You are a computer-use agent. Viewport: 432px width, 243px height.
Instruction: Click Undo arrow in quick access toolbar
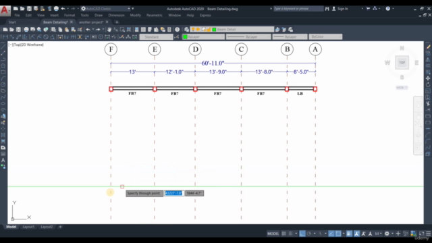[63, 9]
